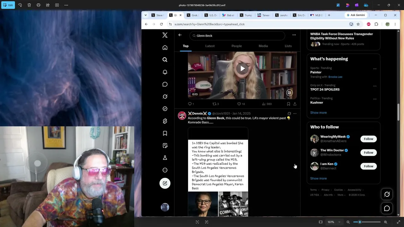Screen dimensions: 404x227
Task: Reply to the video post
Action: (x=191, y=104)
